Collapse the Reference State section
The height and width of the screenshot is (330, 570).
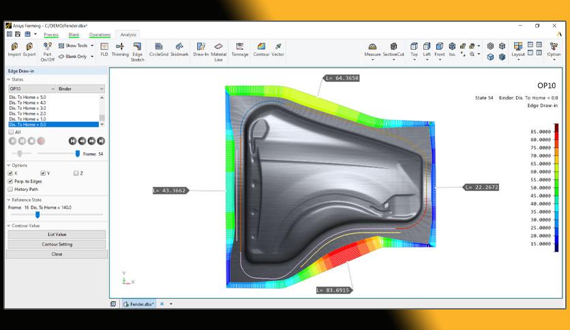(9, 200)
